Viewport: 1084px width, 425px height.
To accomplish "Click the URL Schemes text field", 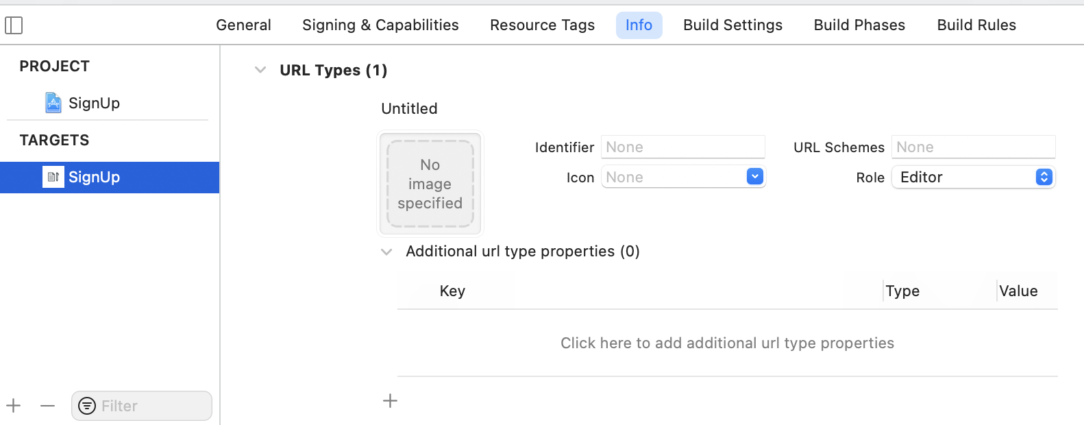I will 973,147.
